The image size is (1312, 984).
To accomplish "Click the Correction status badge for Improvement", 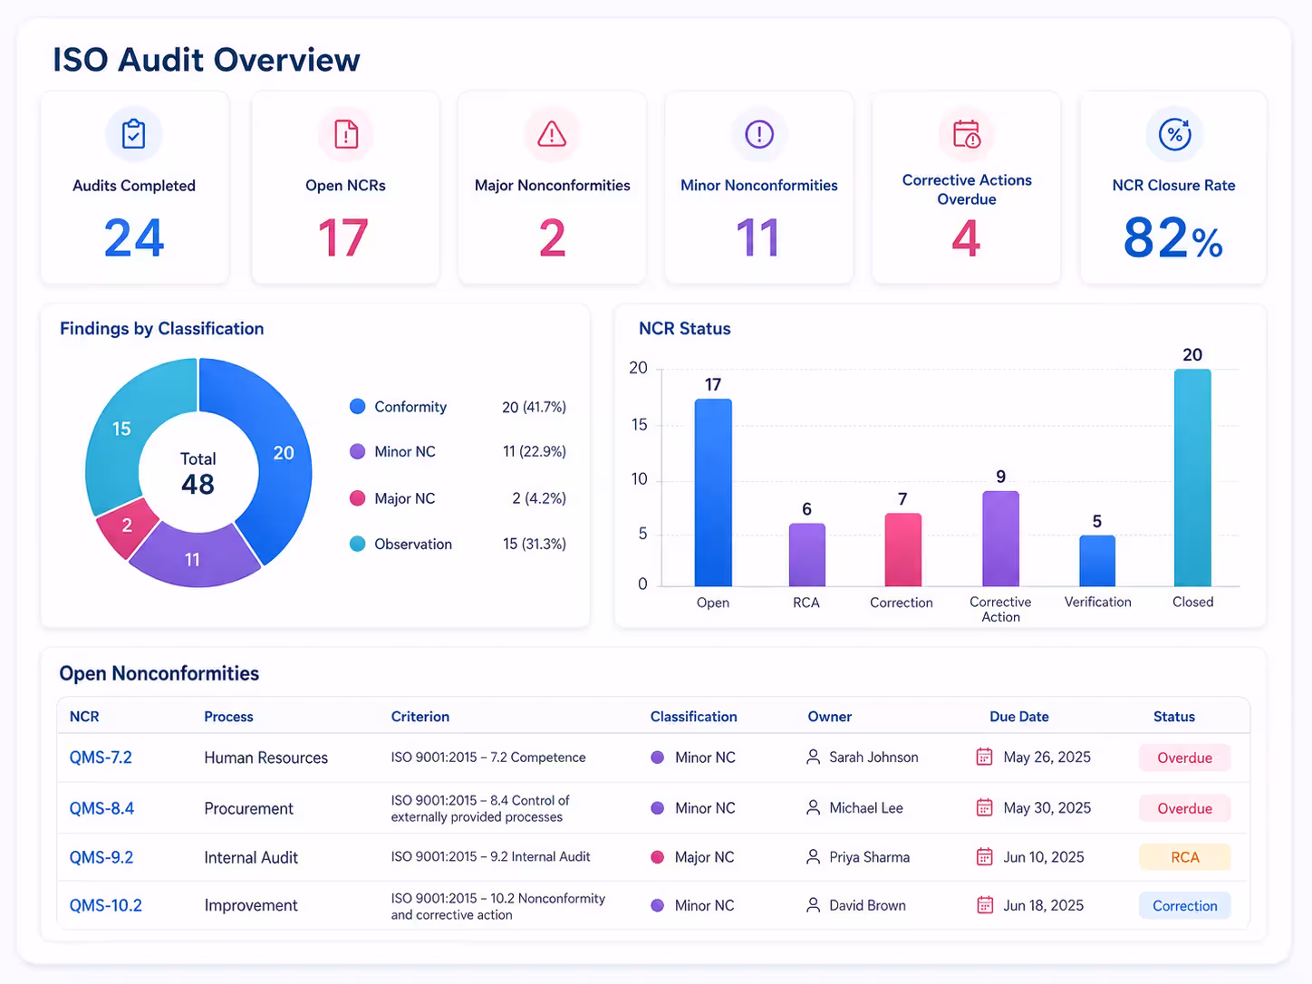I will point(1184,906).
